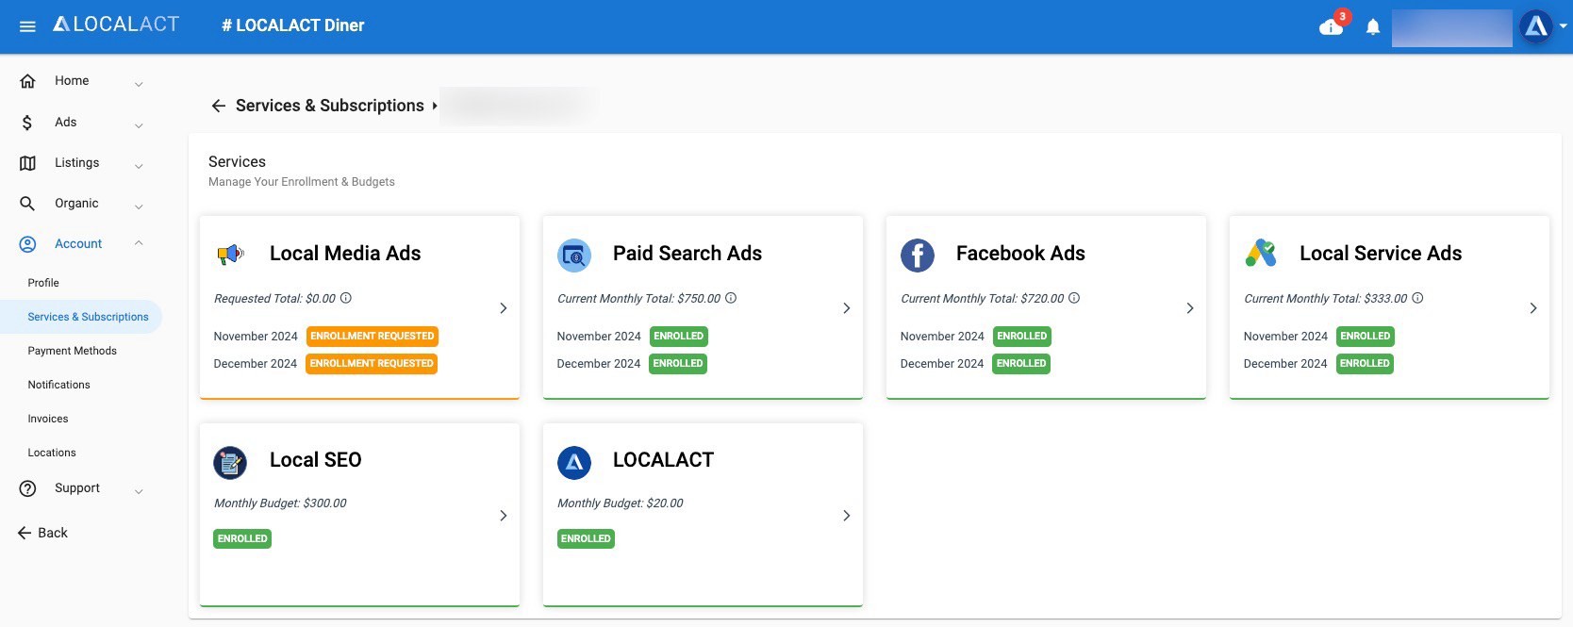Click the # LOCALACT Diner header title
The width and height of the screenshot is (1573, 627).
point(293,25)
